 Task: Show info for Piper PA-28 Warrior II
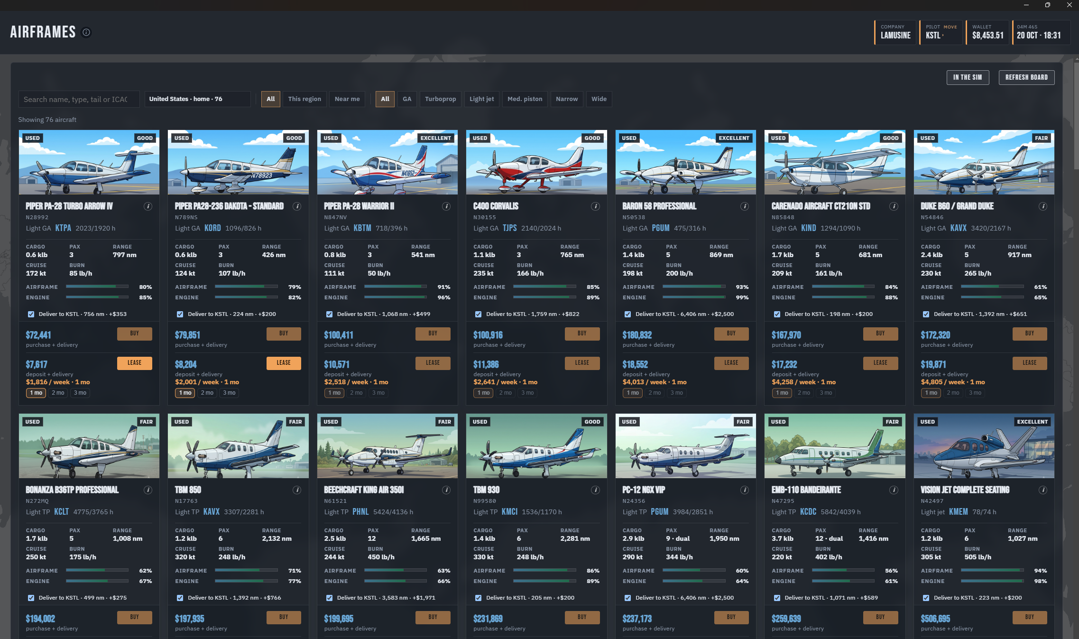[446, 206]
